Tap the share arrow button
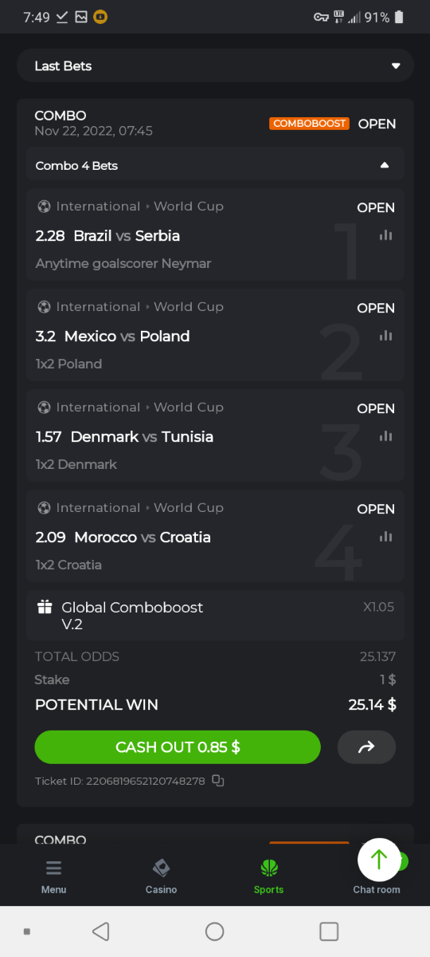The width and height of the screenshot is (430, 957). coord(366,747)
